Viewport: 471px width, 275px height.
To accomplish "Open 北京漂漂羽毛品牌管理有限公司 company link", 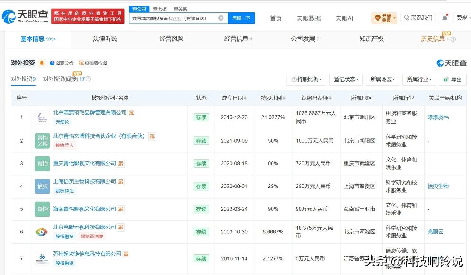I will pos(90,113).
